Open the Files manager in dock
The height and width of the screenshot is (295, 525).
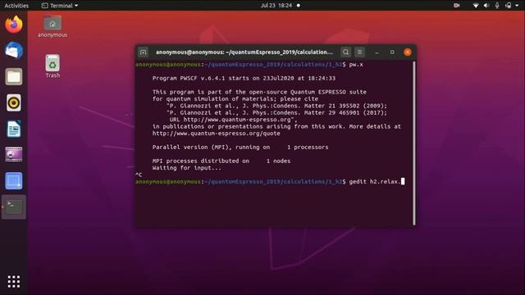pyautogui.click(x=14, y=76)
